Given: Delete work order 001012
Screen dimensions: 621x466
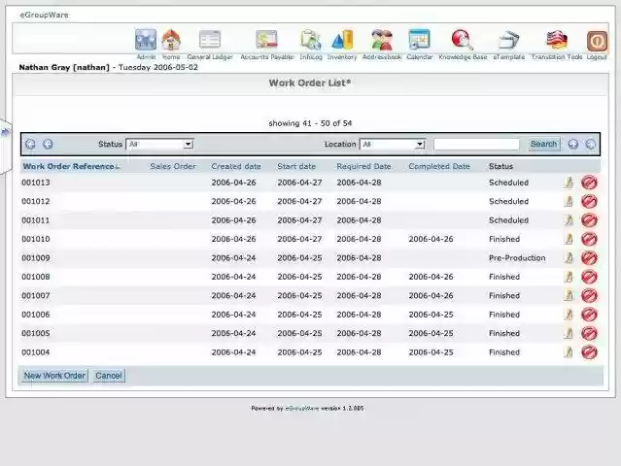Looking at the screenshot, I should point(589,201).
